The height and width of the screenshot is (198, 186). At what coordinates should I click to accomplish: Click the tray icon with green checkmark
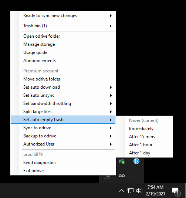pyautogui.click(x=122, y=161)
